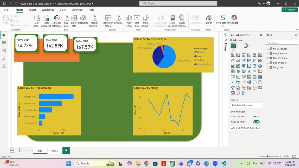
Task: Open Recent sources dropdown
Action: point(94,21)
